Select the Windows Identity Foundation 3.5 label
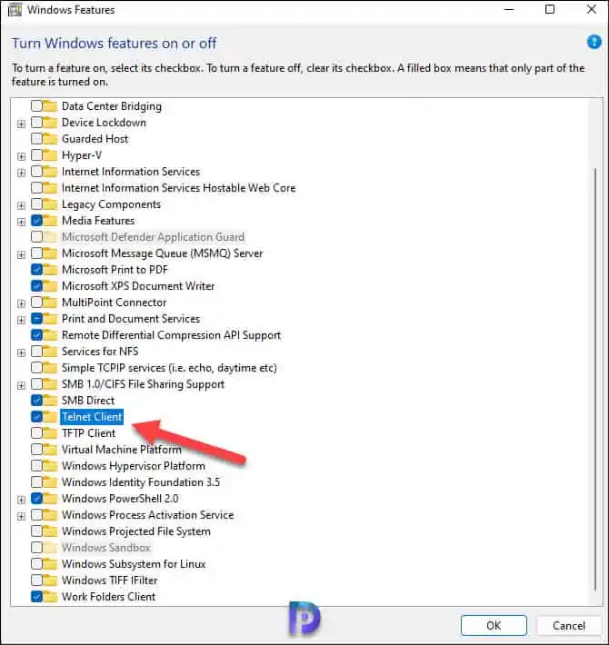 [x=141, y=482]
